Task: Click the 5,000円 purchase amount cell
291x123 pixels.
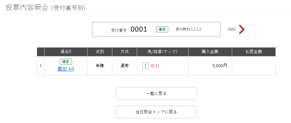Action: tap(220, 66)
